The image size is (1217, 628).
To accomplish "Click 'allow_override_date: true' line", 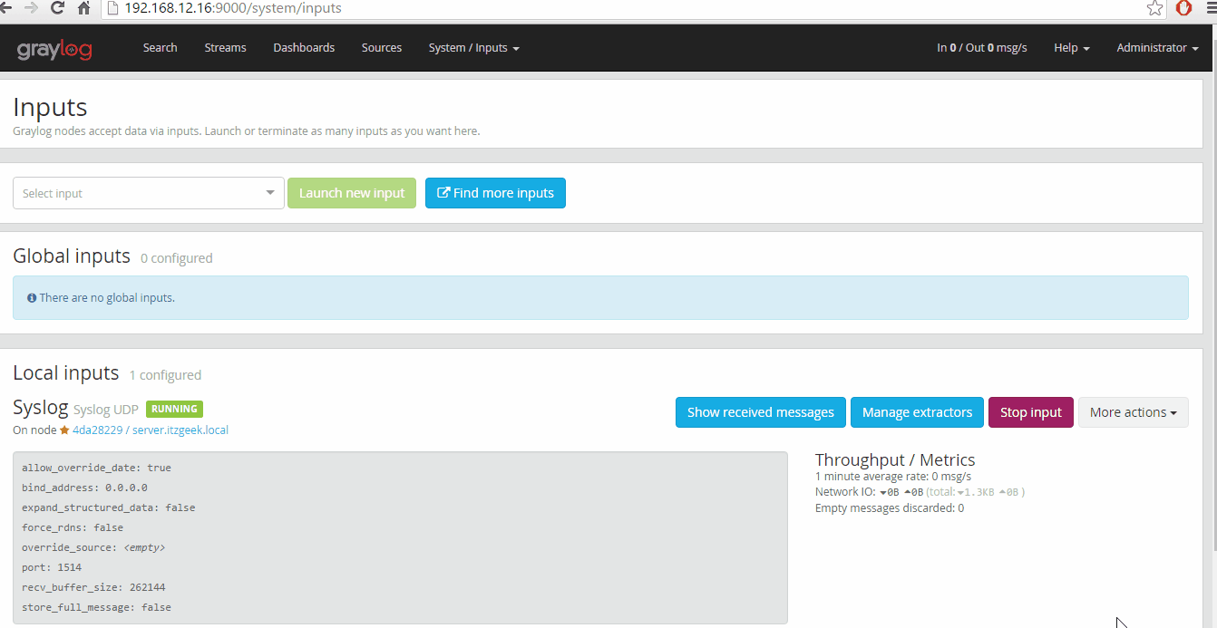I will coord(96,468).
